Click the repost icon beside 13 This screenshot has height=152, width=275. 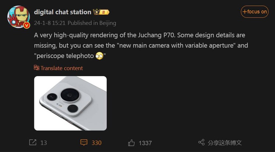click(x=33, y=142)
